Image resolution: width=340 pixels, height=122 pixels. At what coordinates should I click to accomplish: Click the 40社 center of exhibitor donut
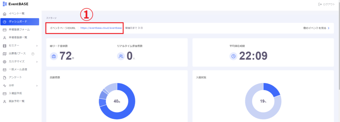pos(117,101)
